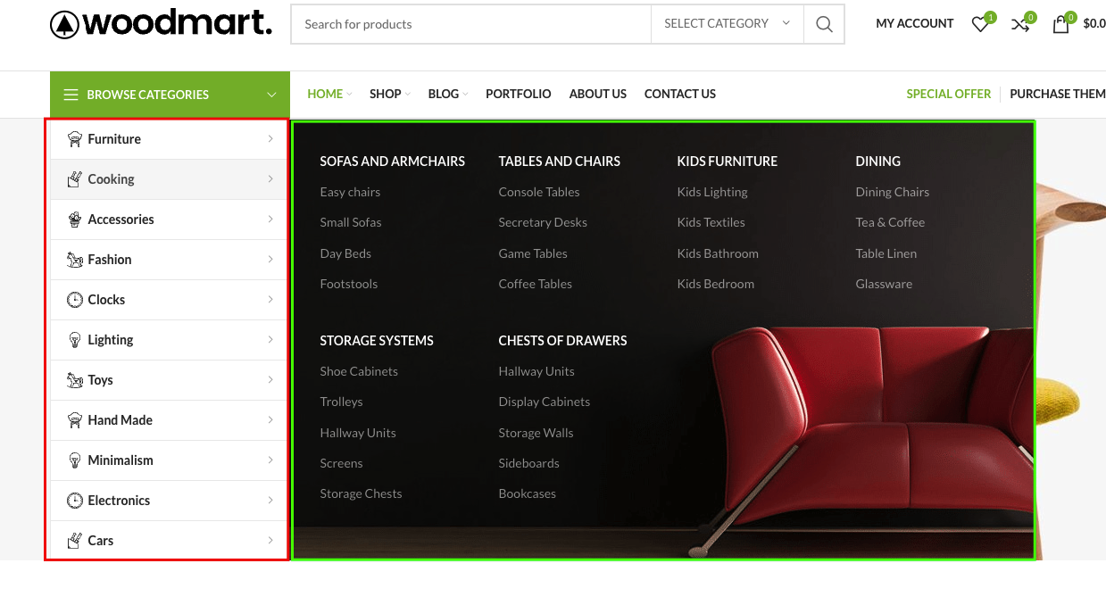Open the Kids Lighting link
This screenshot has height=605, width=1106.
(712, 192)
